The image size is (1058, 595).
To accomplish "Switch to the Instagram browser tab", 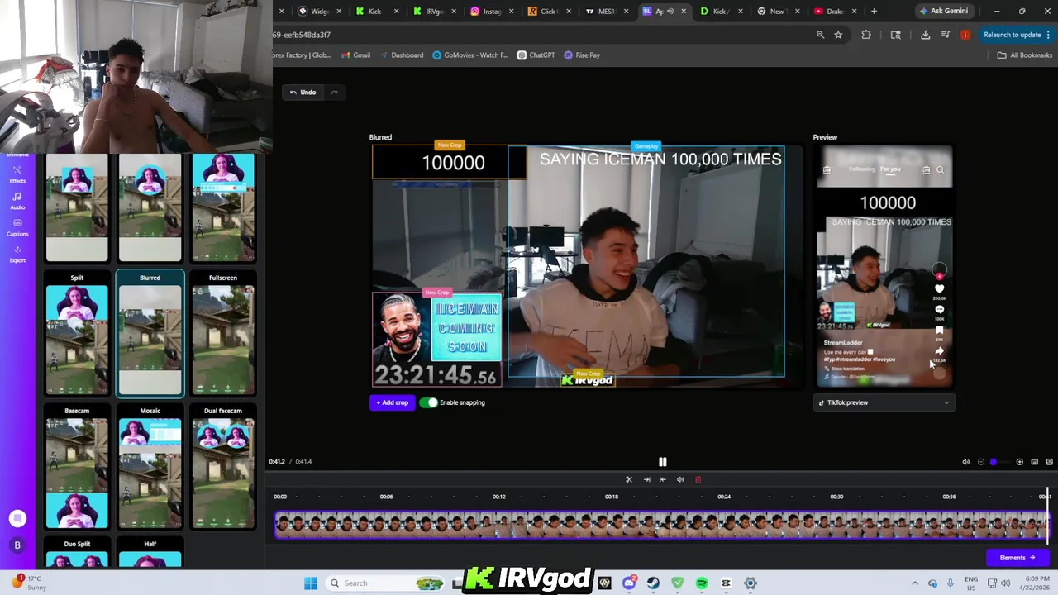I will click(491, 12).
